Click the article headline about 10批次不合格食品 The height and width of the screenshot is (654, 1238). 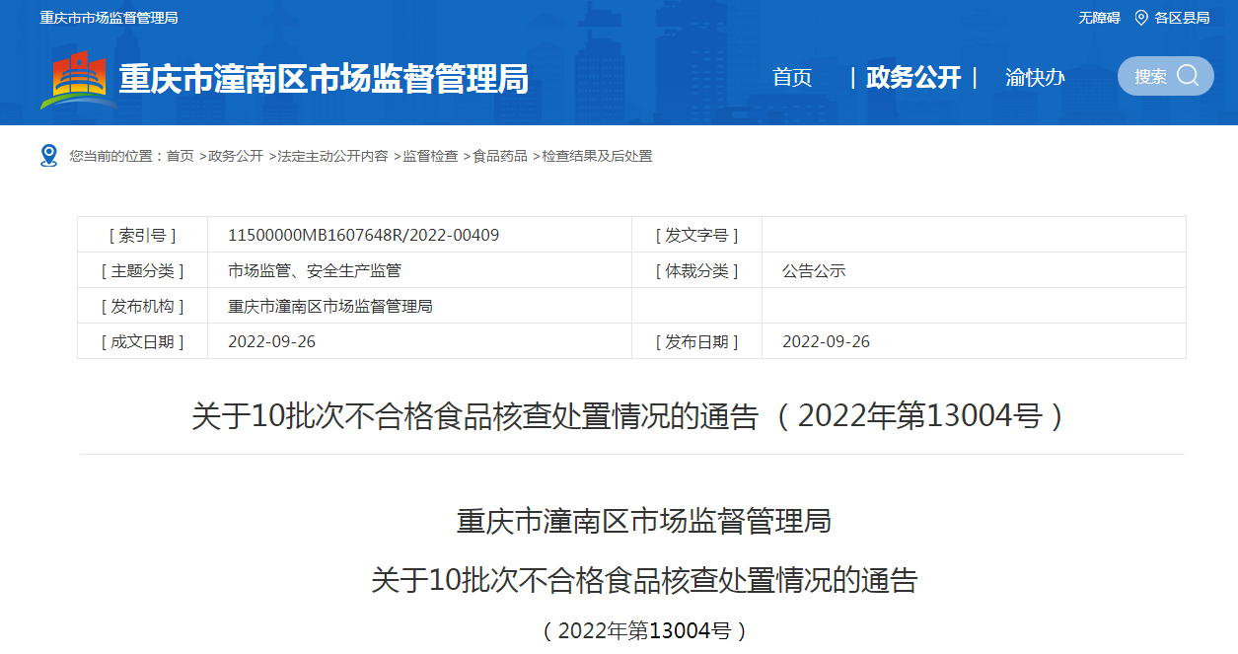coord(629,416)
